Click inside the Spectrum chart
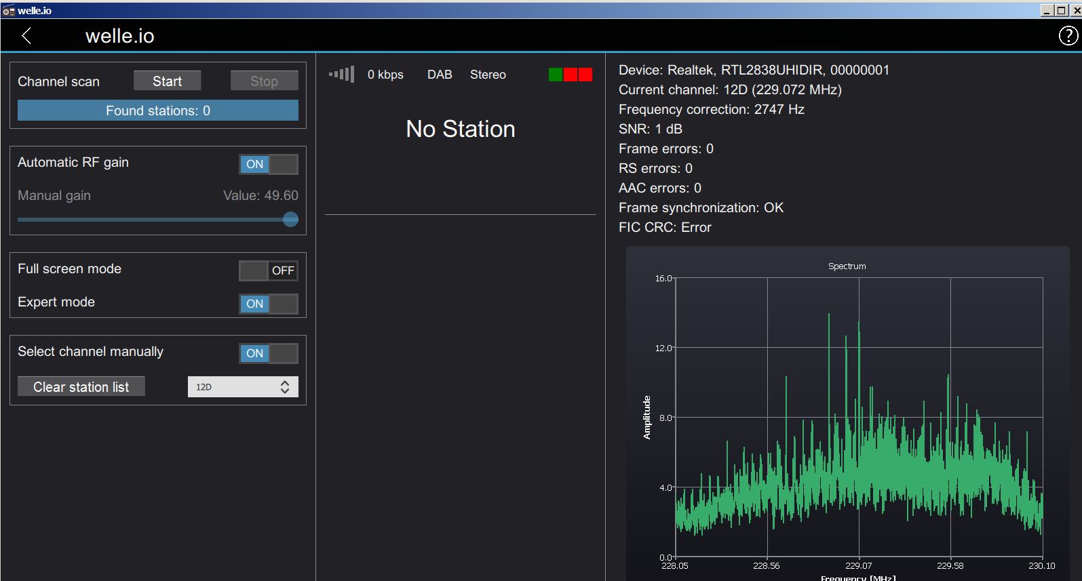Viewport: 1082px width, 581px height. 859,417
